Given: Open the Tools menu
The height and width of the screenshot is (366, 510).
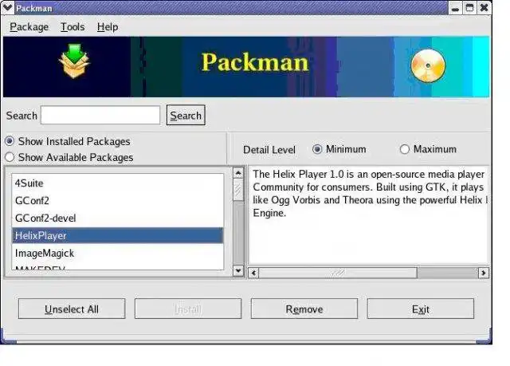Looking at the screenshot, I should point(73,26).
